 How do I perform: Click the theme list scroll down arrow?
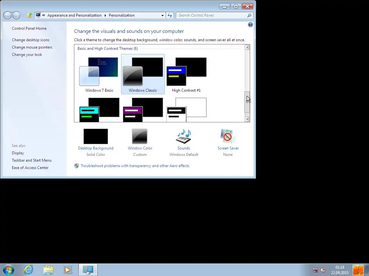coord(247,119)
